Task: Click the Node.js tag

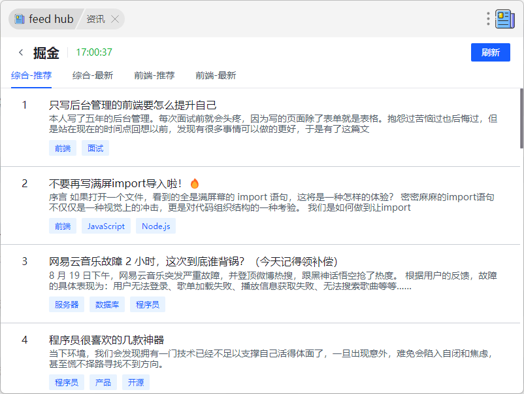Action: pyautogui.click(x=156, y=226)
